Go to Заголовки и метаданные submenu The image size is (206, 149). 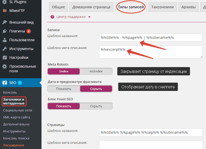tap(14, 101)
